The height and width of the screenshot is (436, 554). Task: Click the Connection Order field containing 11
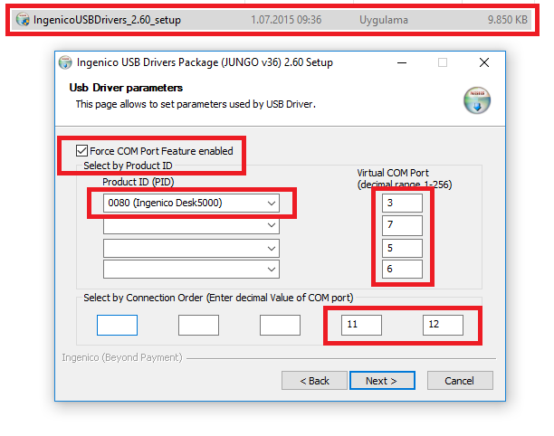pyautogui.click(x=361, y=325)
